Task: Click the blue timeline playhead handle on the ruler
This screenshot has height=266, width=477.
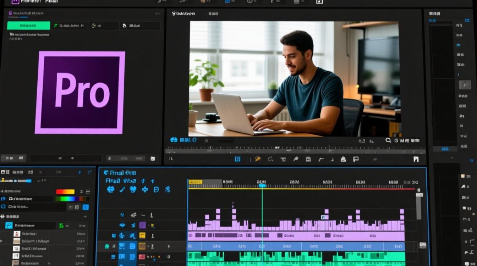Action: point(262,185)
